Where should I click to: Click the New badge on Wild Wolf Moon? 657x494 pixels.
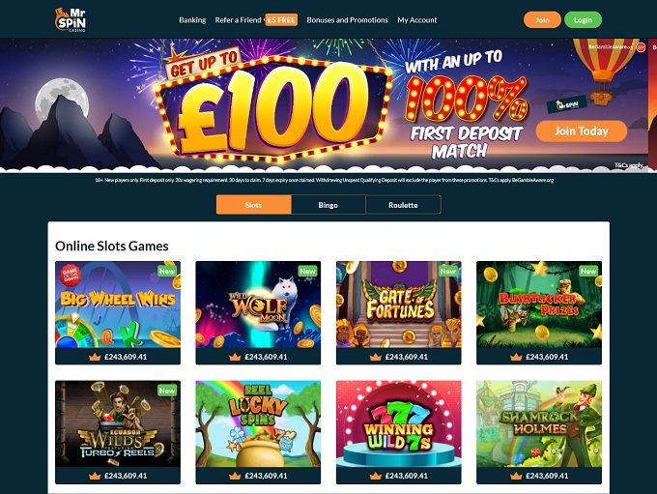pos(307,272)
